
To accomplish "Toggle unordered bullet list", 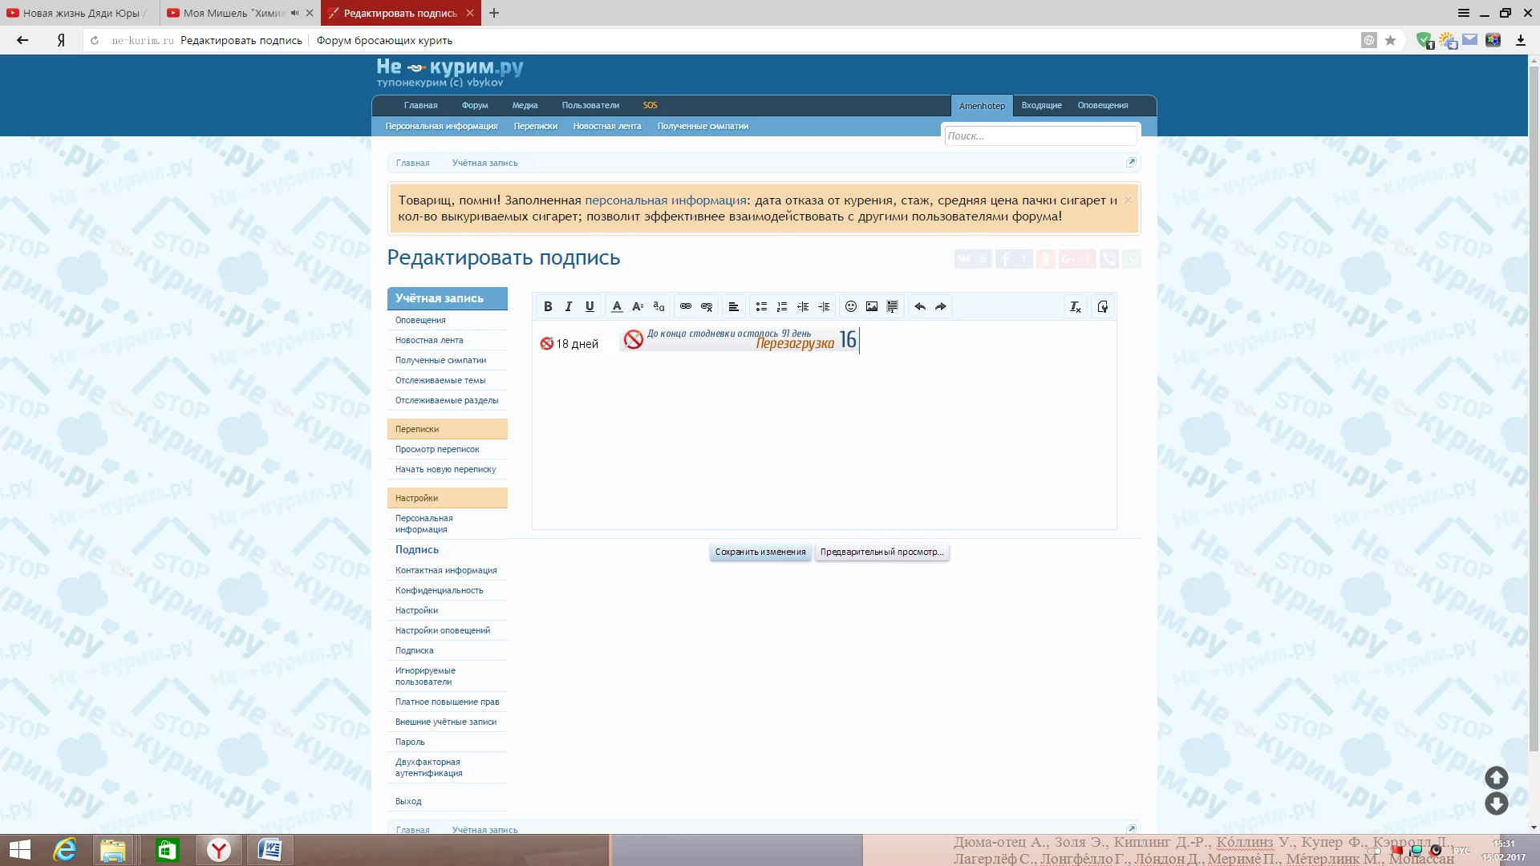I will click(761, 306).
